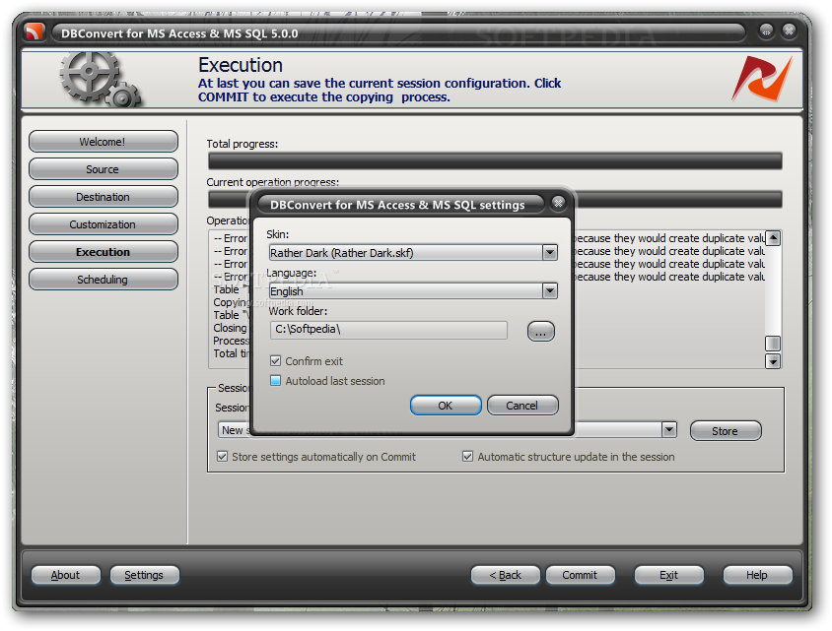
Task: Click the 'Work folder:' label
Action: pos(298,311)
